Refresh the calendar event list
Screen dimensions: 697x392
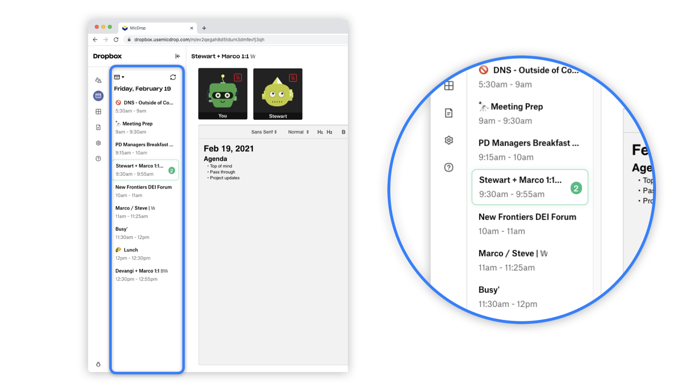pyautogui.click(x=173, y=77)
